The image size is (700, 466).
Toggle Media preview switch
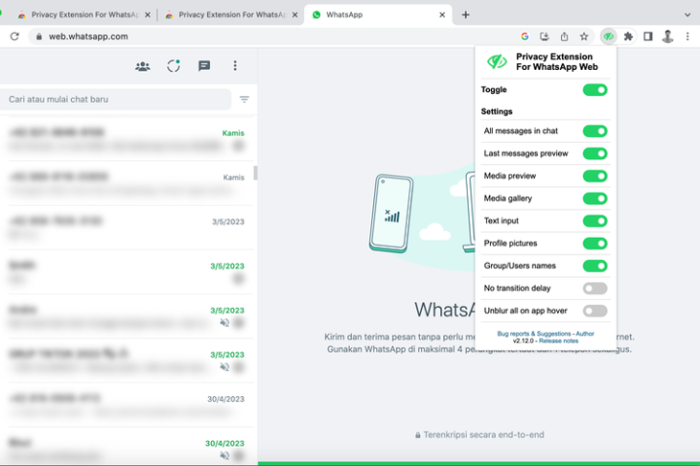[x=595, y=176]
